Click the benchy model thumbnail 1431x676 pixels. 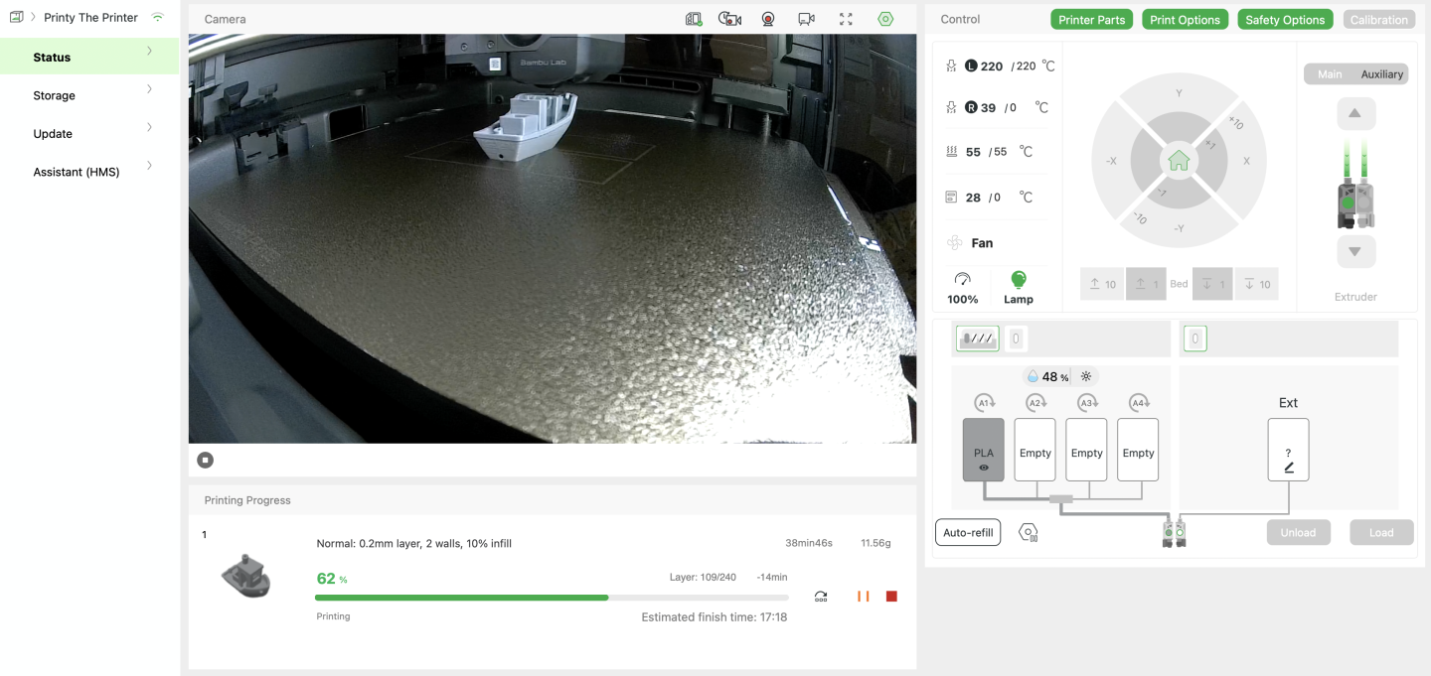(x=246, y=577)
